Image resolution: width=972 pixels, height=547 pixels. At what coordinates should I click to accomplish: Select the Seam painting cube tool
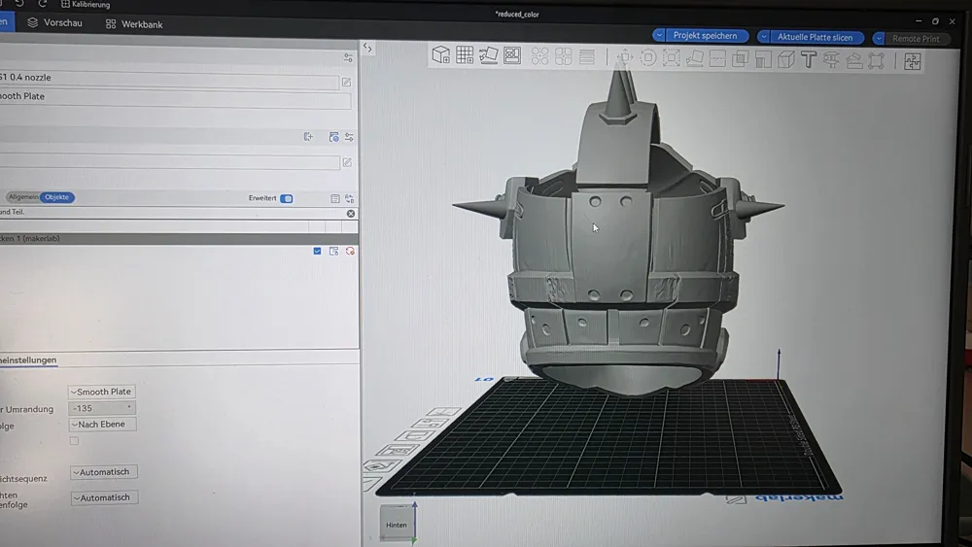click(786, 59)
